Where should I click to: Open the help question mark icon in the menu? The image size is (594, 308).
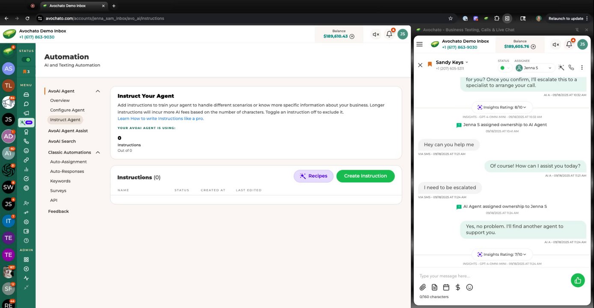[26, 241]
